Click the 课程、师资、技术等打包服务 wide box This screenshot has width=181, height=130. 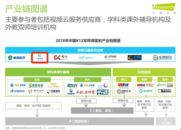[33, 106]
